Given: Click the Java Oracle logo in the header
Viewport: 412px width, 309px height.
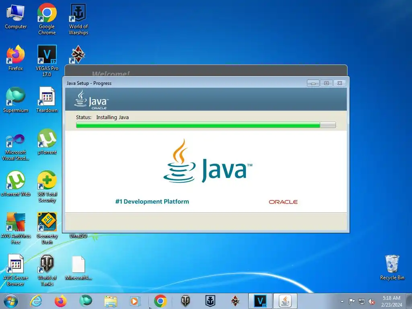Looking at the screenshot, I should [91, 100].
